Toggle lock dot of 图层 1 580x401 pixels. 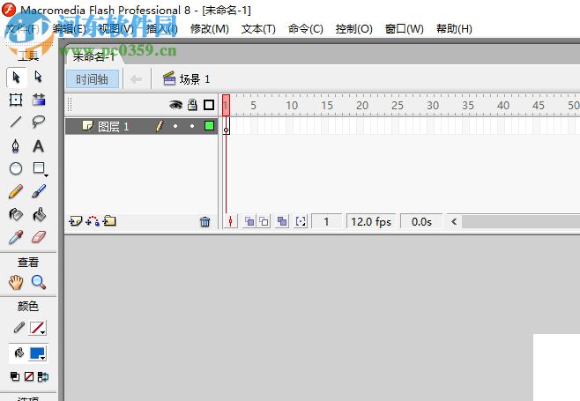192,126
